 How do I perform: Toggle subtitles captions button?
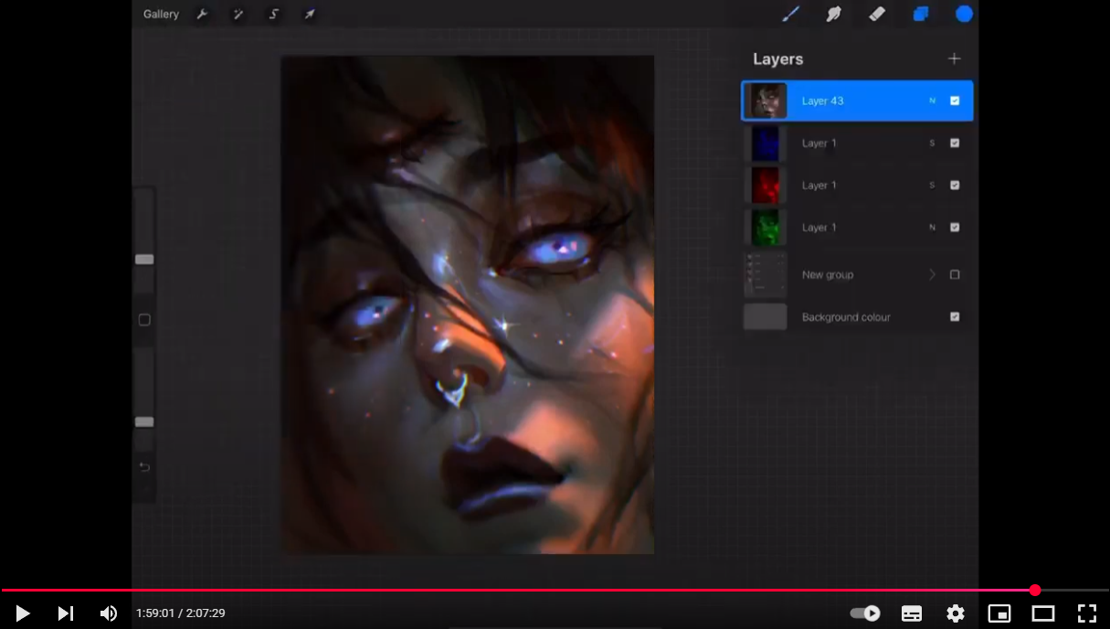[912, 613]
